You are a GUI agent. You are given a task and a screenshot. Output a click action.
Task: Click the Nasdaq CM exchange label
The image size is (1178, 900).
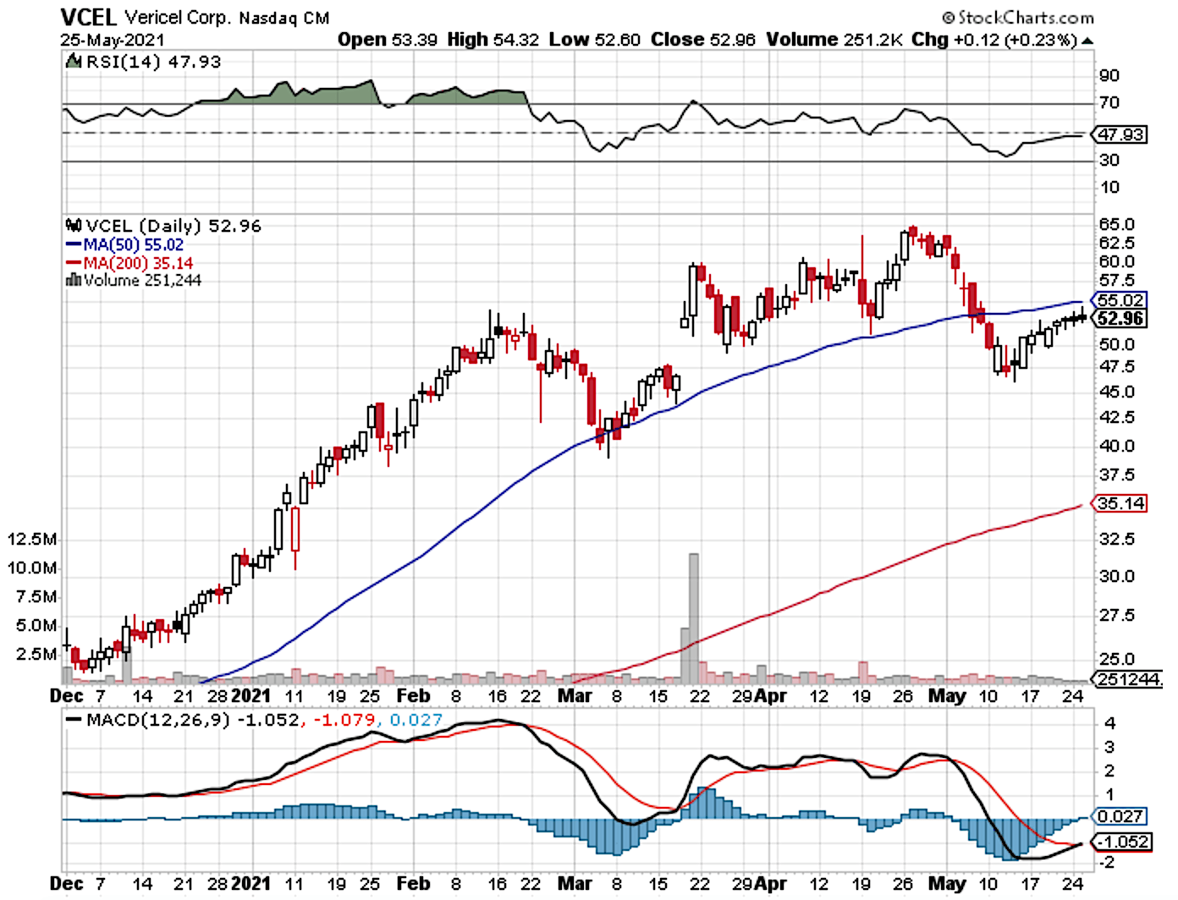[284, 18]
